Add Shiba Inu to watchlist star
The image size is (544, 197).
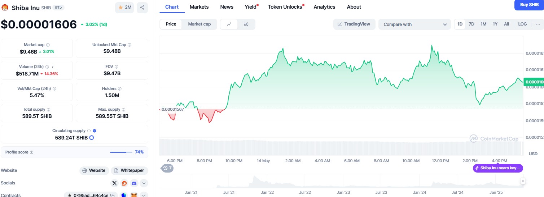click(x=124, y=7)
